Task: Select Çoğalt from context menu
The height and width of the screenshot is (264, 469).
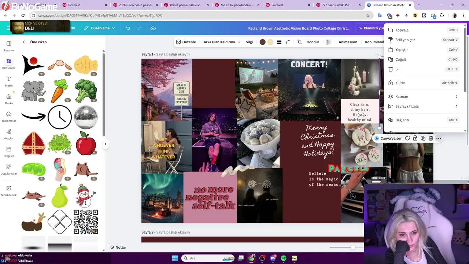Action: (424, 59)
